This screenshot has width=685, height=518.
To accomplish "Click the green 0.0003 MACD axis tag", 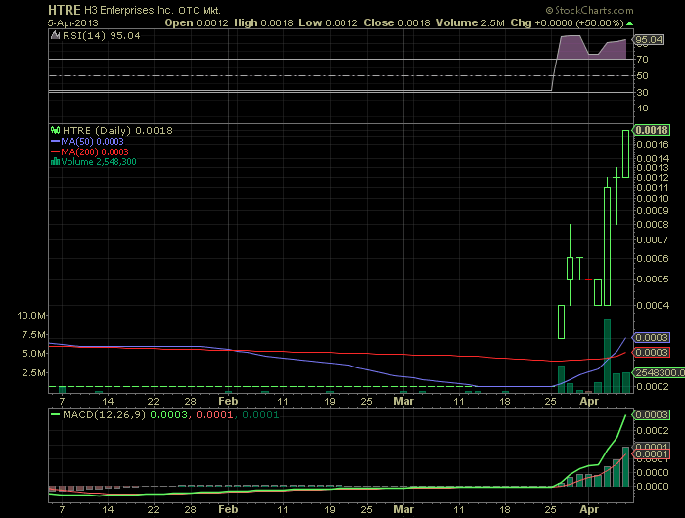I will pyautogui.click(x=652, y=414).
